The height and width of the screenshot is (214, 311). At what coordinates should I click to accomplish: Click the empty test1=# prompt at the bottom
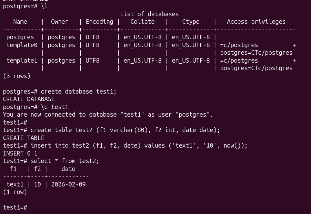click(15, 207)
